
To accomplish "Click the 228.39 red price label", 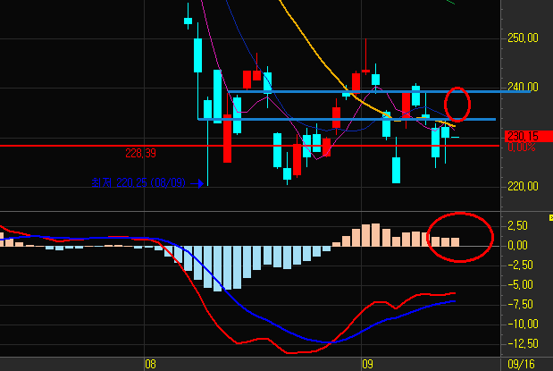I will point(138,153).
